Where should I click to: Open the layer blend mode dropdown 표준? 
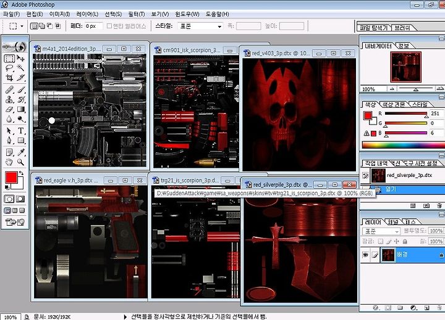click(x=381, y=231)
